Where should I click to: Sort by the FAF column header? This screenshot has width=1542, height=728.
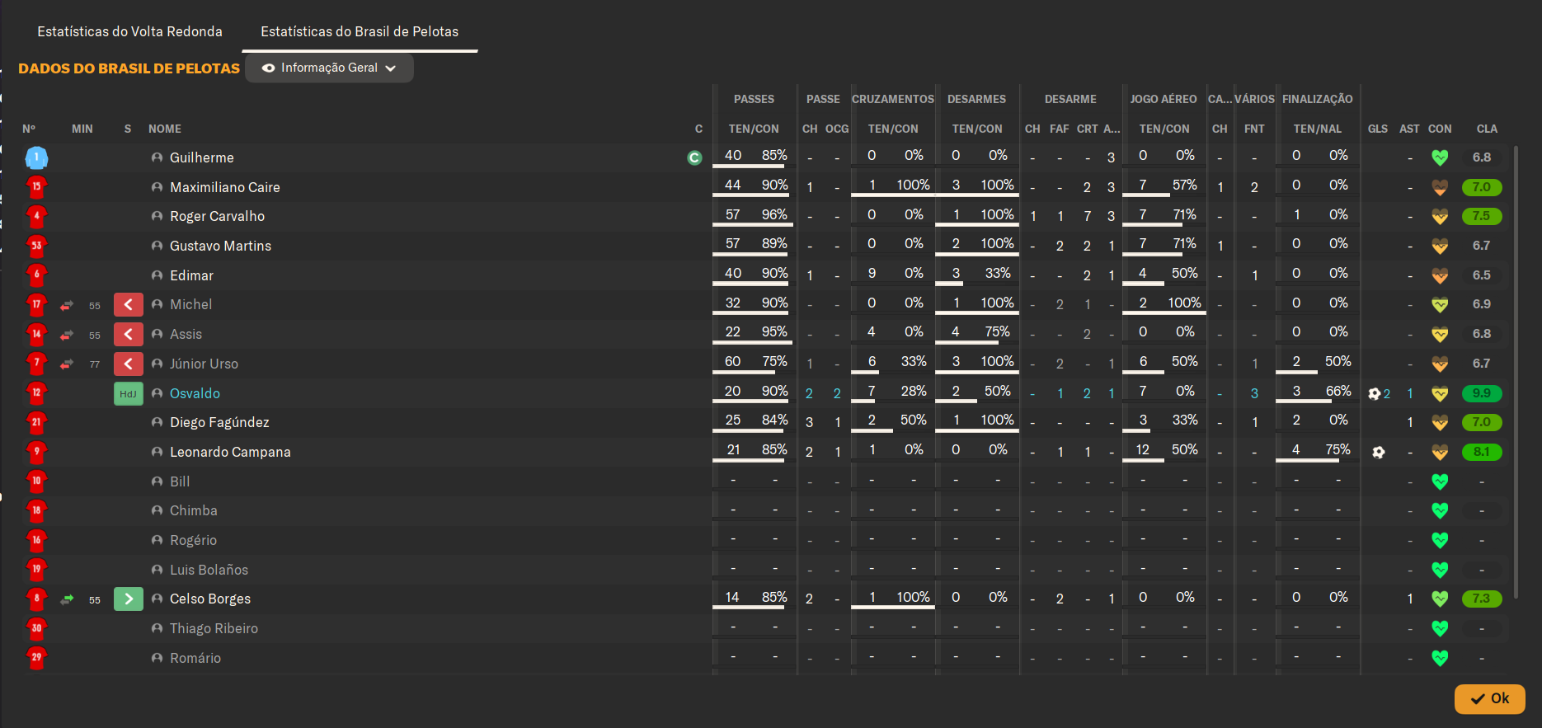pyautogui.click(x=1060, y=129)
